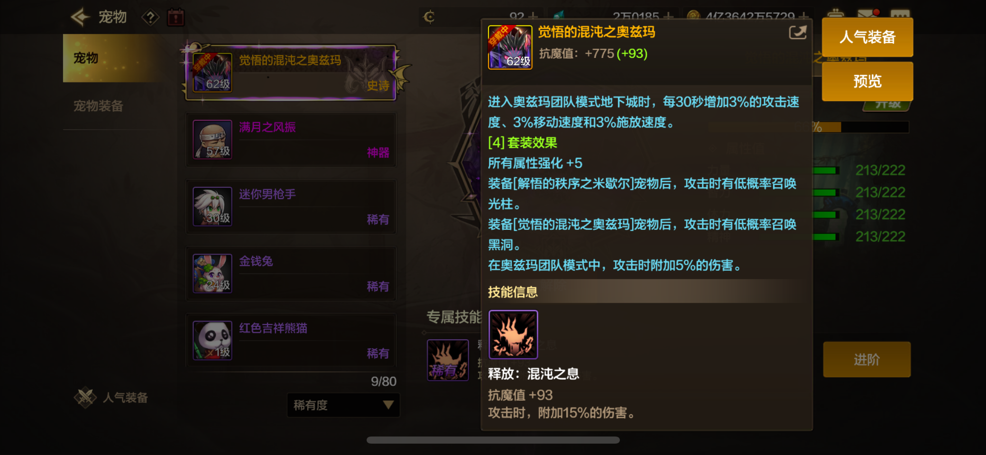The image size is (986, 455).
Task: Select the 迷你男枪手 pet portrait
Action: pos(212,206)
